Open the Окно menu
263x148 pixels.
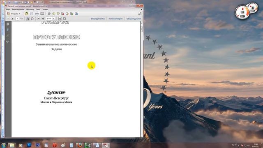pos(38,9)
